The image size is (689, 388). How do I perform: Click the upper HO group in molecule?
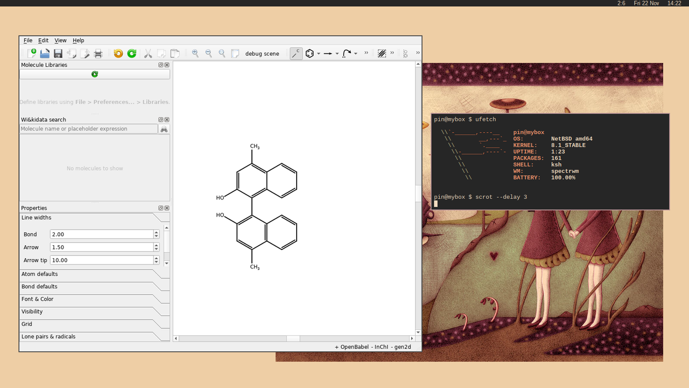point(220,198)
